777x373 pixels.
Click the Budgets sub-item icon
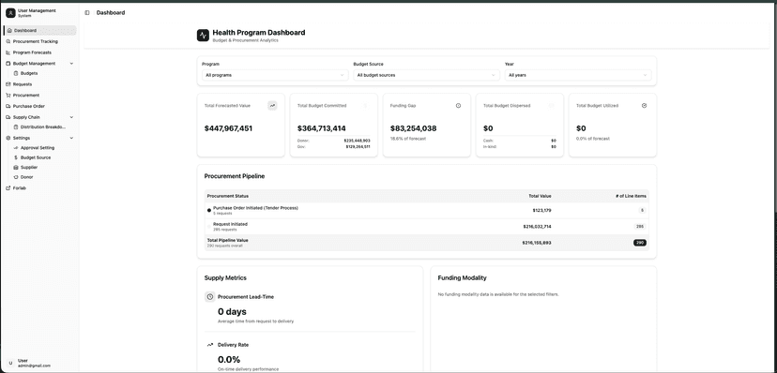coord(16,73)
